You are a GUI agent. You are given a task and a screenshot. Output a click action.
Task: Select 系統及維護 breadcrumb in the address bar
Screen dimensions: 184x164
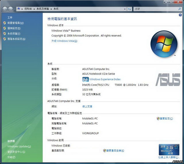(x=43, y=9)
